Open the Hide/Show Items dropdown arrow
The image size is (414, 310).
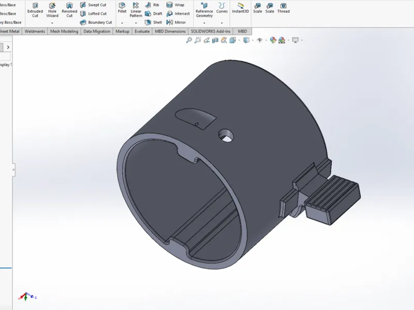pyautogui.click(x=266, y=40)
